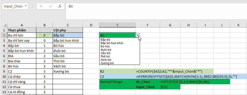Select row 1 header
247x95 pixels.
click(x=4, y=30)
